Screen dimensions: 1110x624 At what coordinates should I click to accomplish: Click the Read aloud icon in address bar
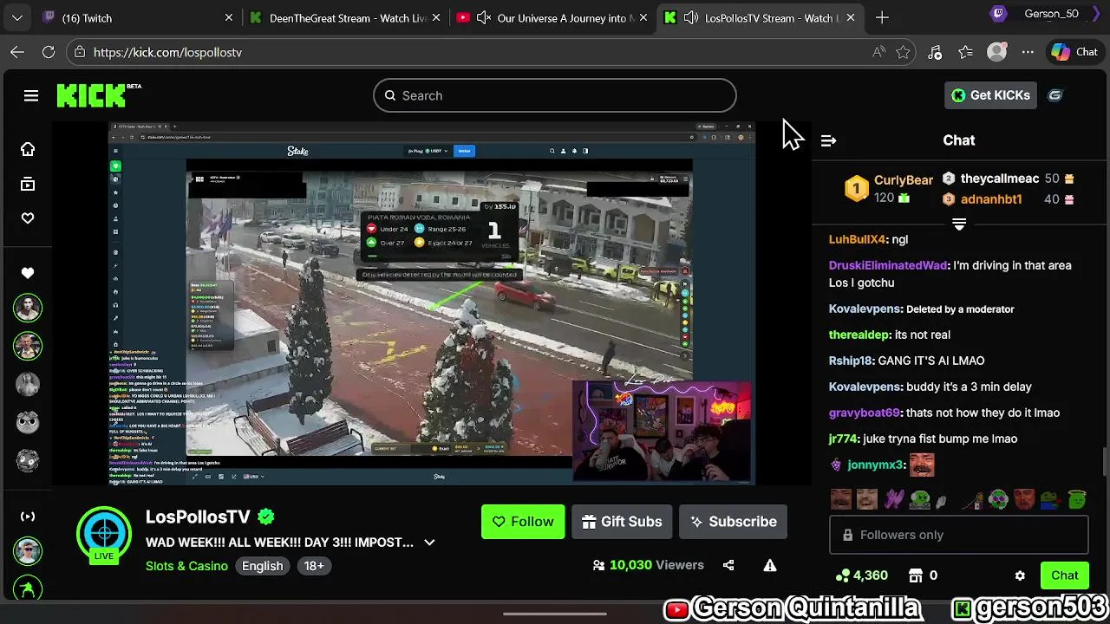pyautogui.click(x=878, y=52)
